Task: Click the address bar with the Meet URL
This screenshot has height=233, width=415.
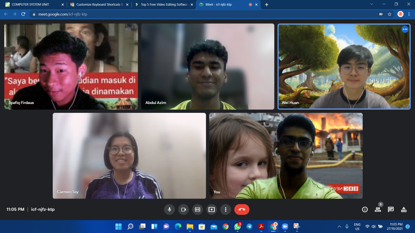Action: pyautogui.click(x=203, y=14)
